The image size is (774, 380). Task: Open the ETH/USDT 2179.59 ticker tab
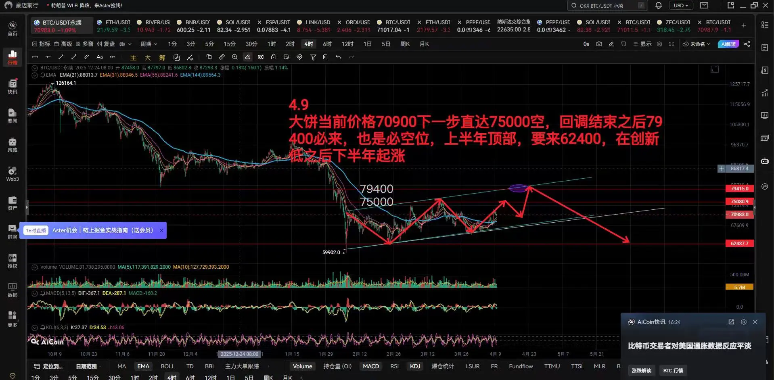coord(113,26)
